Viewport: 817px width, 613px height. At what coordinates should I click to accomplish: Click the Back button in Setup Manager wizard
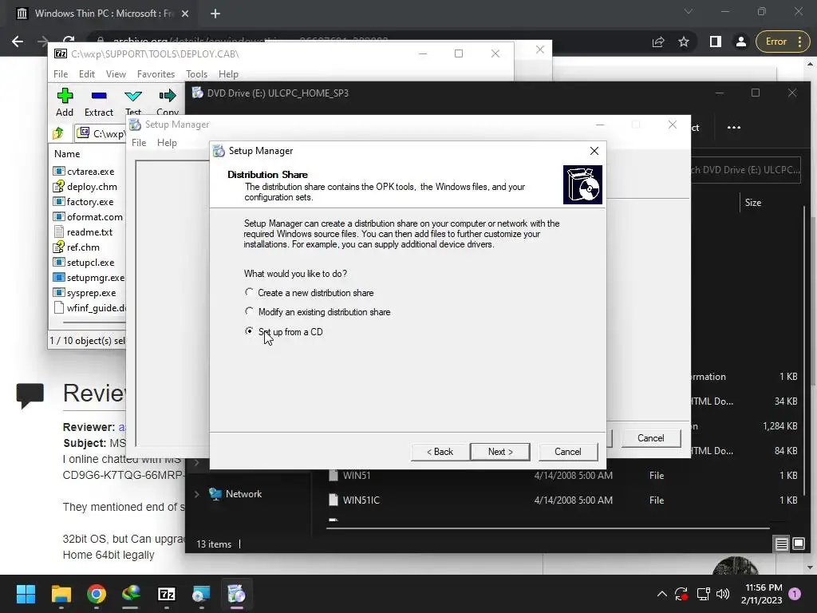pos(440,452)
